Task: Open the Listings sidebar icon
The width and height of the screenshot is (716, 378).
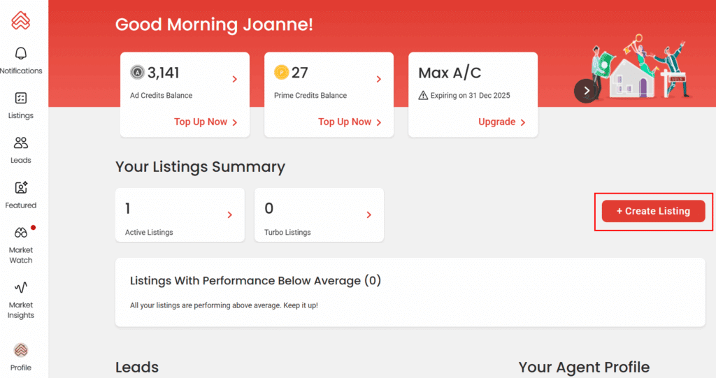Action: tap(21, 99)
